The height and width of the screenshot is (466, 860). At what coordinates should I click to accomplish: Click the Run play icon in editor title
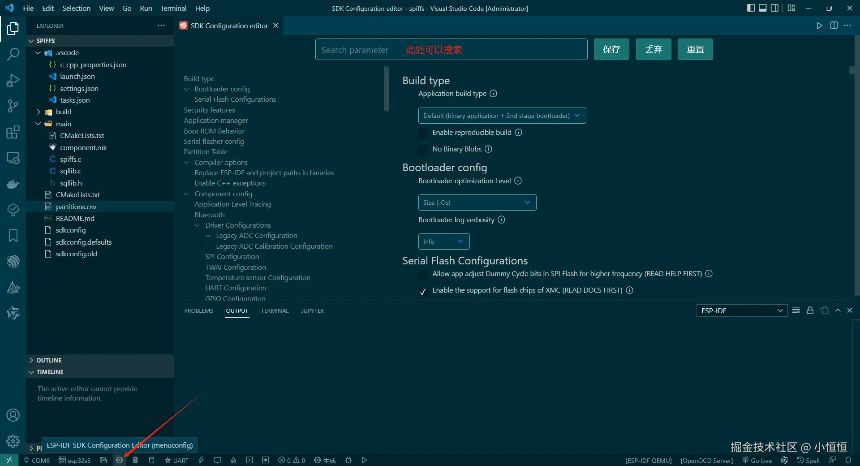click(819, 26)
